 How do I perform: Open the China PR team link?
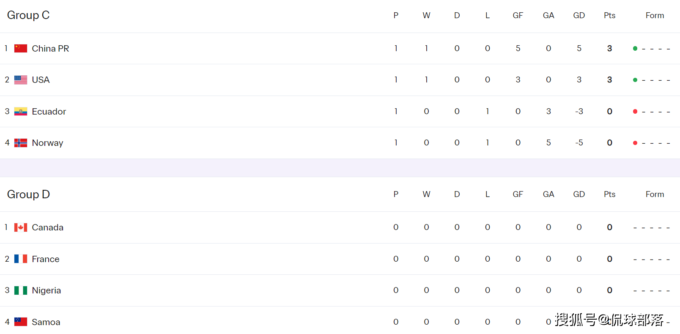pyautogui.click(x=50, y=49)
